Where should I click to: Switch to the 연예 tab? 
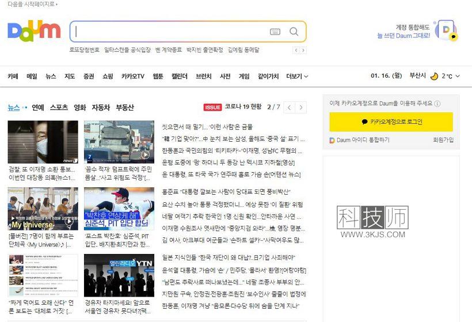(38, 108)
